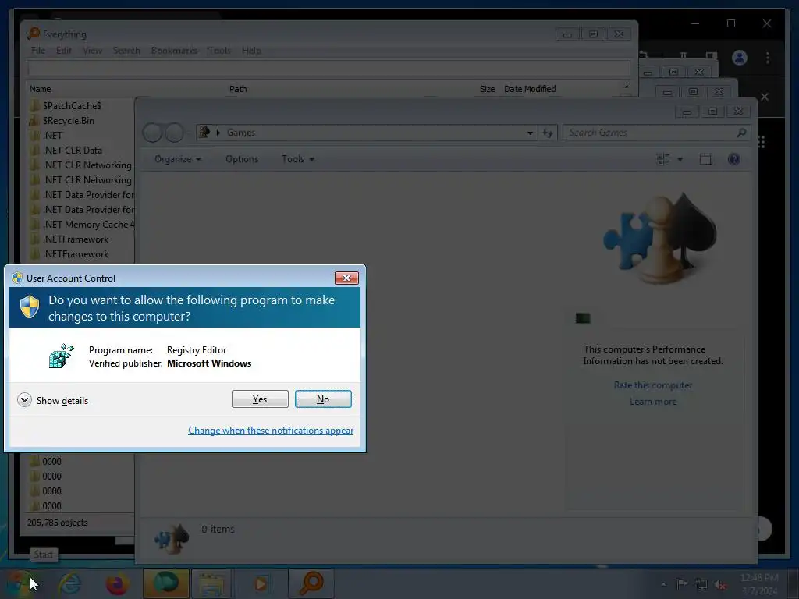Open File Explorer from taskbar

[211, 583]
